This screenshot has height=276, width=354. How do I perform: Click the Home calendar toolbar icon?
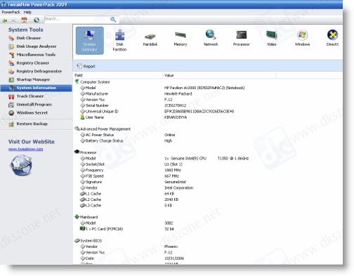tap(24, 20)
